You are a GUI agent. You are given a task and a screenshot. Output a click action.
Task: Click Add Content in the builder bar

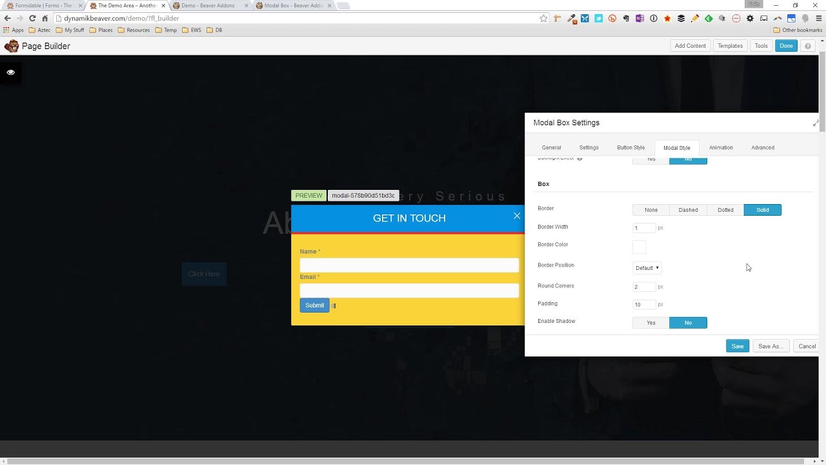(690, 46)
